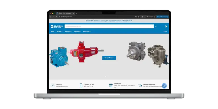Open the browser side panel icon
The height and width of the screenshot is (109, 218).
tap(142, 17)
